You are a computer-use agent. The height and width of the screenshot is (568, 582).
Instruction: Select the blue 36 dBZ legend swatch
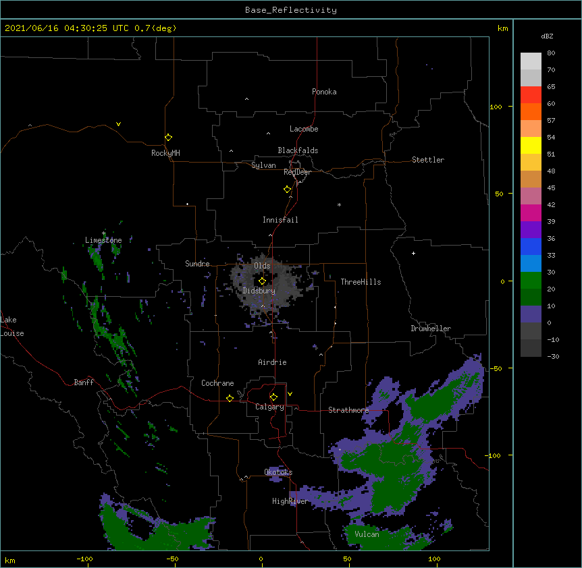[531, 246]
